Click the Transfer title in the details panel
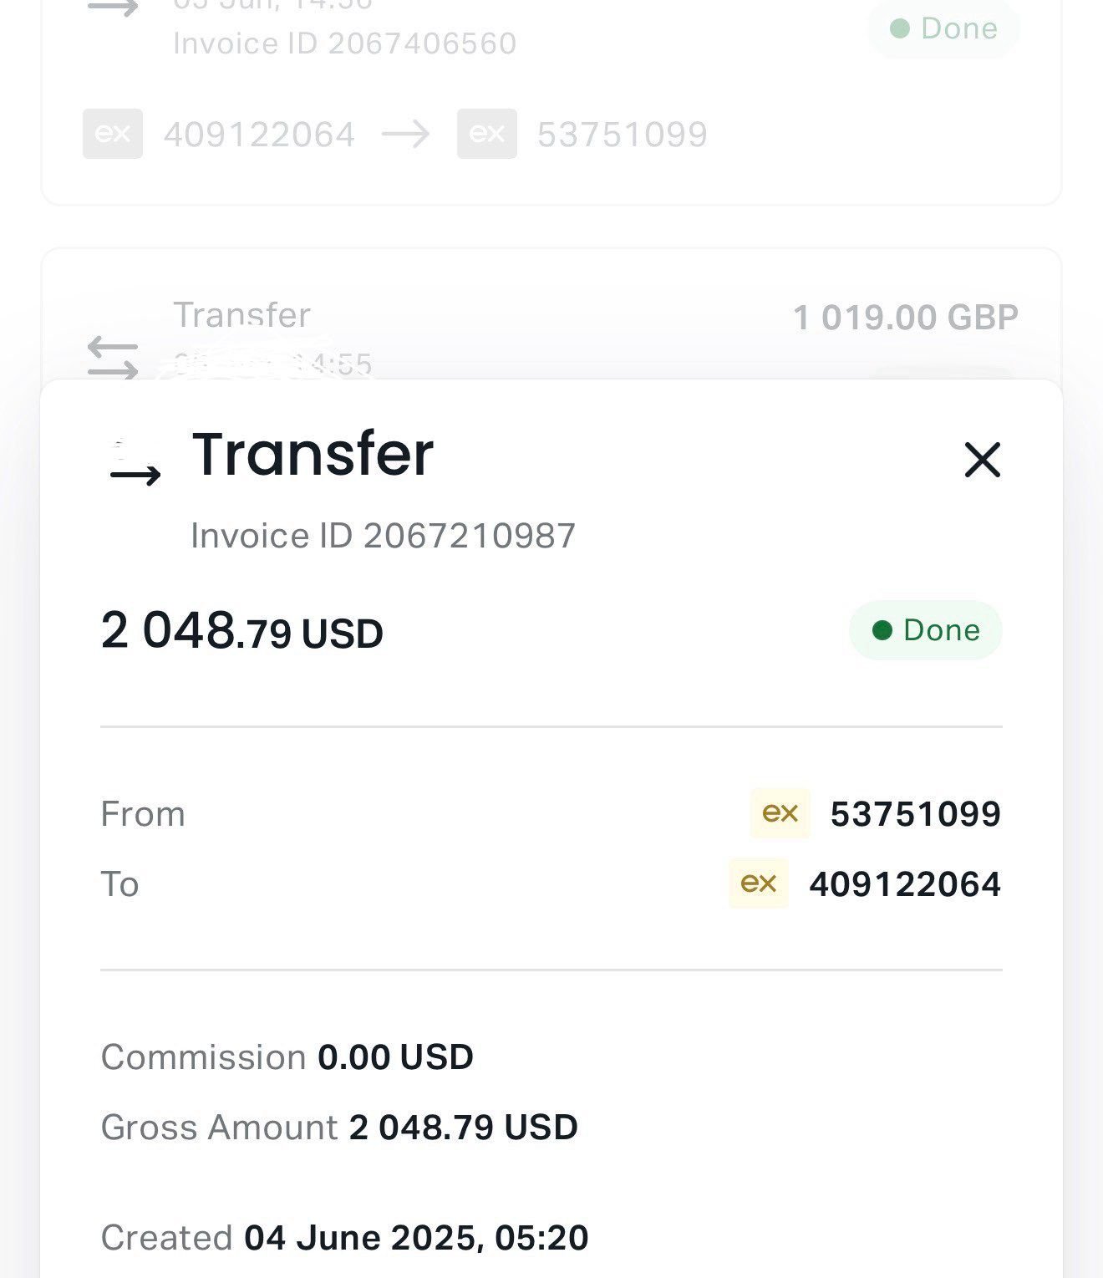Image resolution: width=1103 pixels, height=1278 pixels. point(313,455)
